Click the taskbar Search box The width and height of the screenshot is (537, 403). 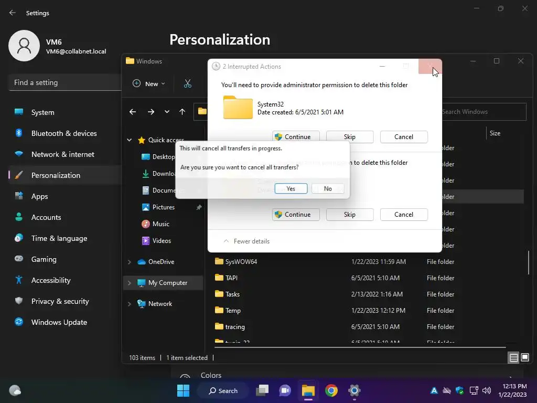pyautogui.click(x=223, y=390)
